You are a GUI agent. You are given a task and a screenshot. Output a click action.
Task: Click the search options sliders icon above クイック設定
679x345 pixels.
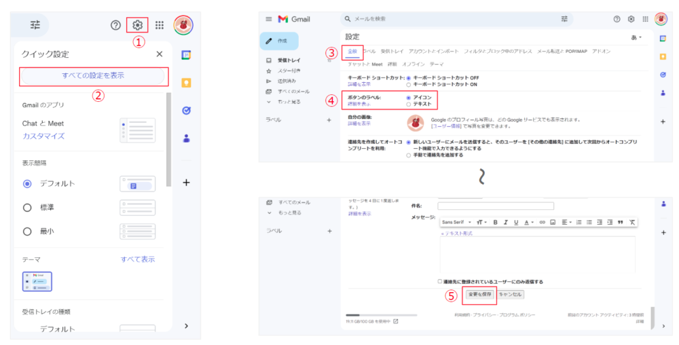click(x=35, y=25)
